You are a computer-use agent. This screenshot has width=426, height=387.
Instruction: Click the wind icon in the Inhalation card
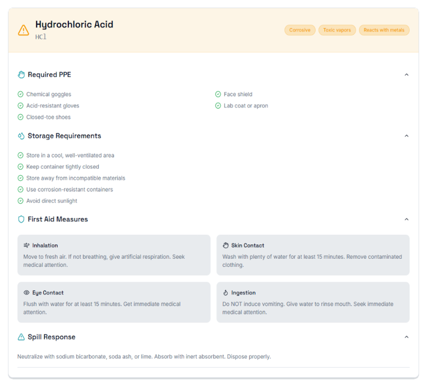coord(26,245)
